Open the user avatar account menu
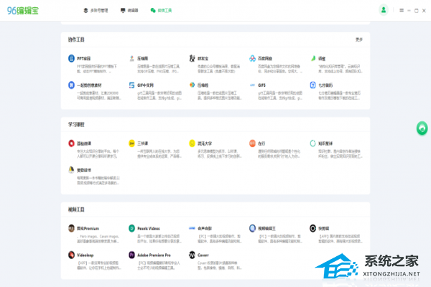 click(x=384, y=10)
